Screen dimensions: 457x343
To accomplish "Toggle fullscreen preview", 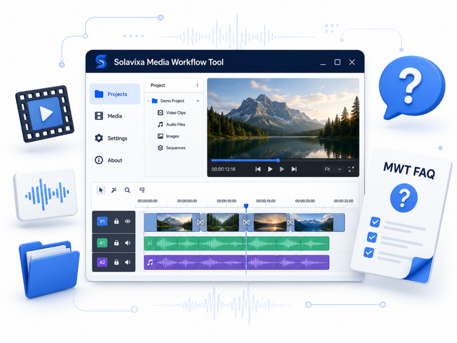I will pos(351,169).
